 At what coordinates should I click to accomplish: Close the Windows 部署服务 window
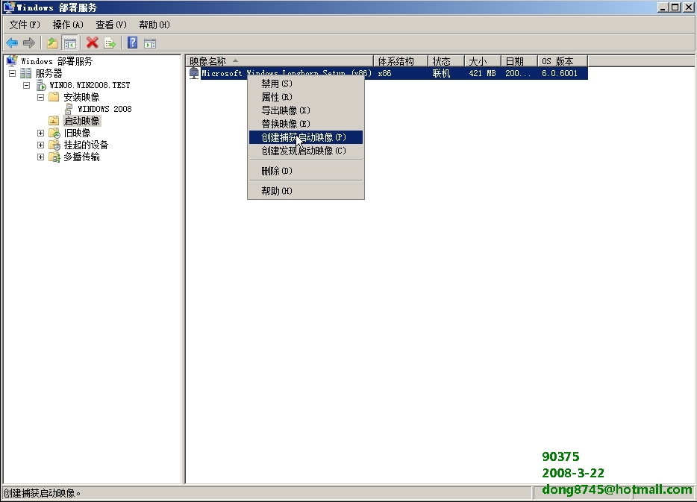click(x=687, y=7)
